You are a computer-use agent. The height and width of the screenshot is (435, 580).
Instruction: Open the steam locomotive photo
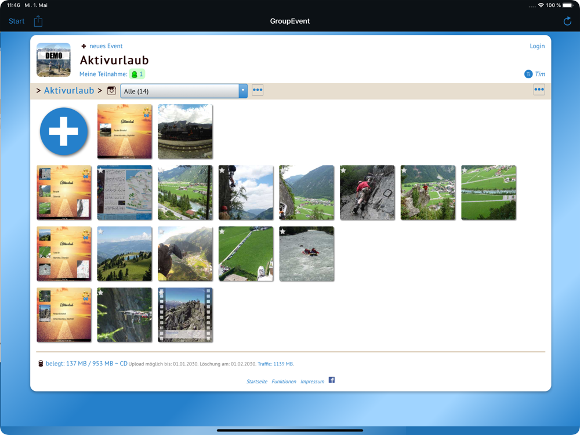(186, 131)
